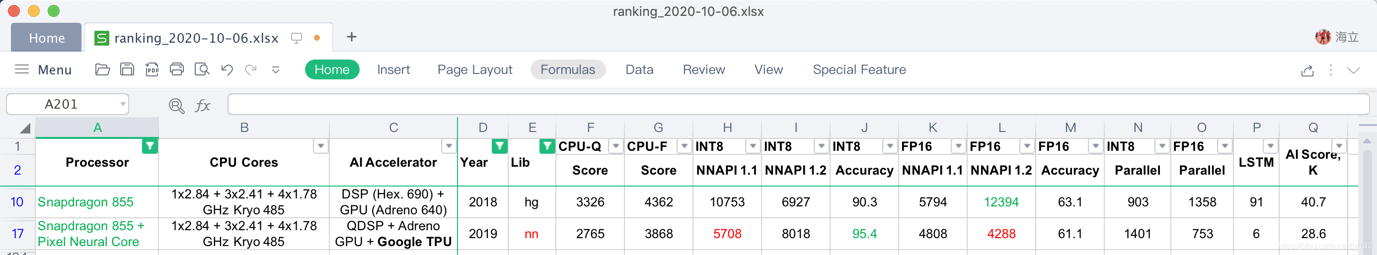Image resolution: width=1377 pixels, height=255 pixels.
Task: Select column Q header
Action: tap(1313, 127)
